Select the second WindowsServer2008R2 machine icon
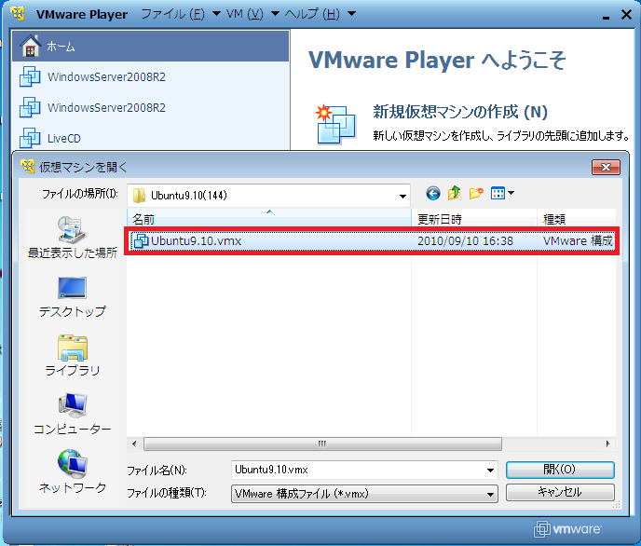The width and height of the screenshot is (641, 546). [x=30, y=107]
